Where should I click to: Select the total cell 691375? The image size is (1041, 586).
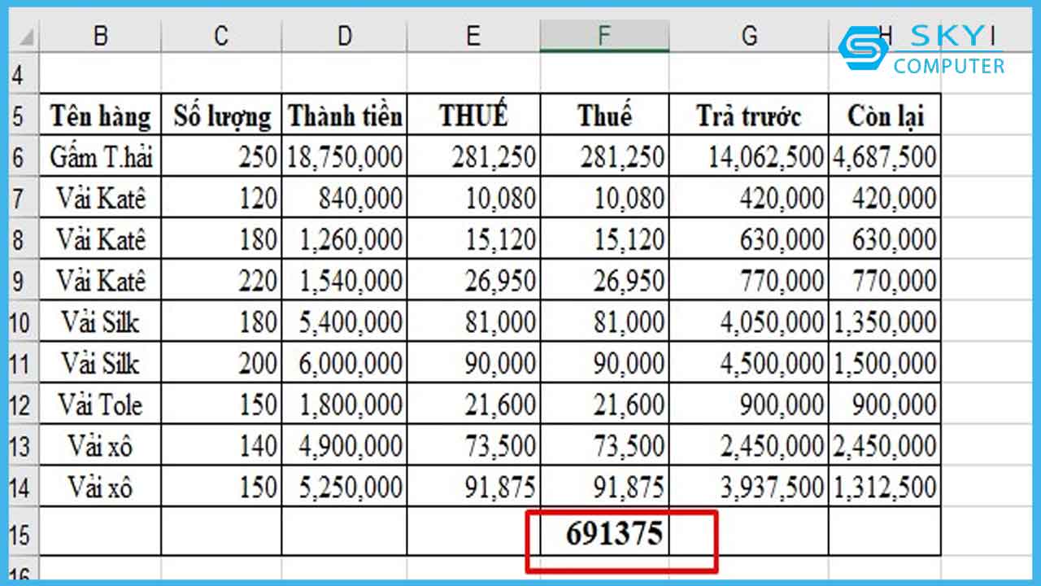pyautogui.click(x=604, y=532)
